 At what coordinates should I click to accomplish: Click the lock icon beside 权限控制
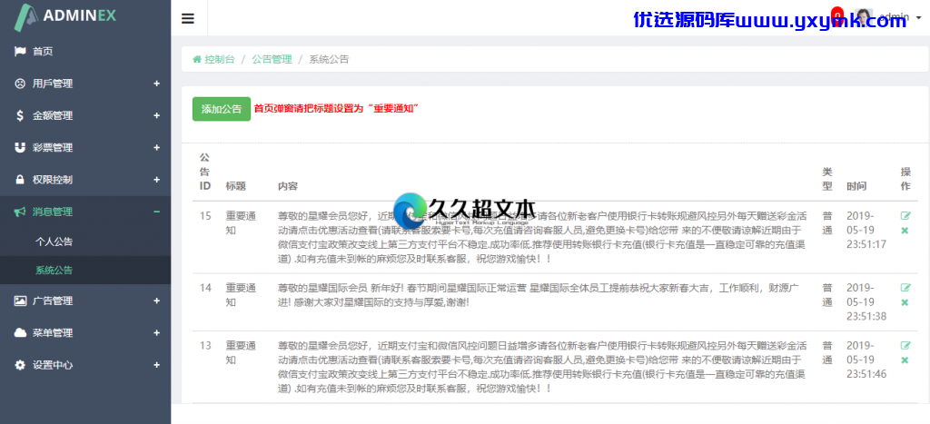click(20, 179)
